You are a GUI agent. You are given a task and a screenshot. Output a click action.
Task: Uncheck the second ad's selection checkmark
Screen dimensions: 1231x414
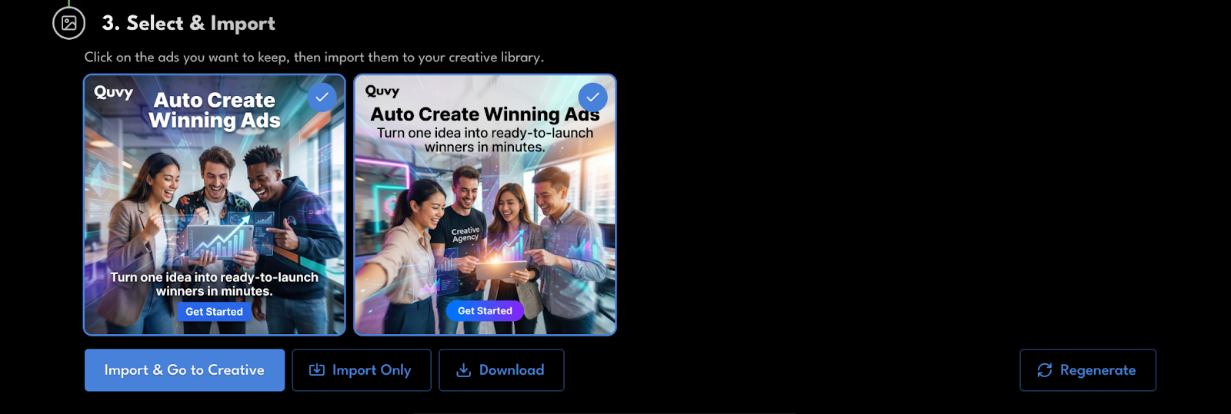(x=592, y=97)
